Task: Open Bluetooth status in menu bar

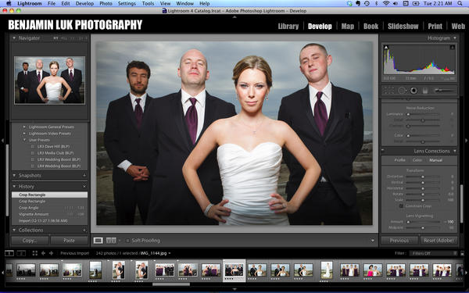Action: (x=377, y=4)
